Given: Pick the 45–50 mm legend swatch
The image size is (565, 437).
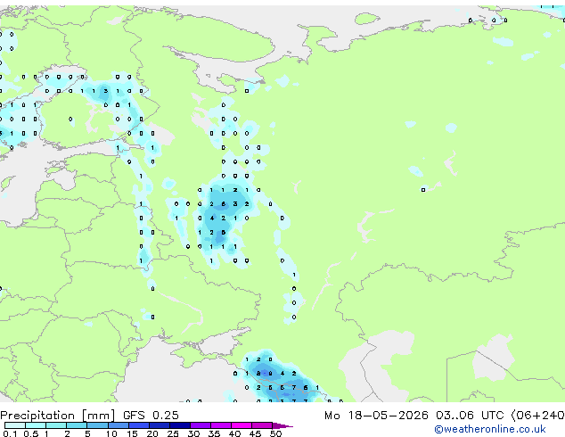Looking at the screenshot, I should coord(262,425).
